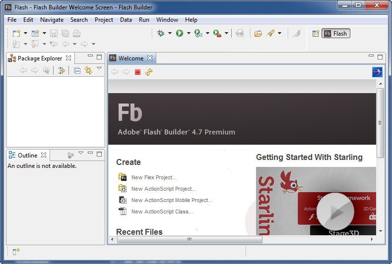This screenshot has width=392, height=264.
Task: Click the fast view icon in status bar
Action: (x=16, y=252)
